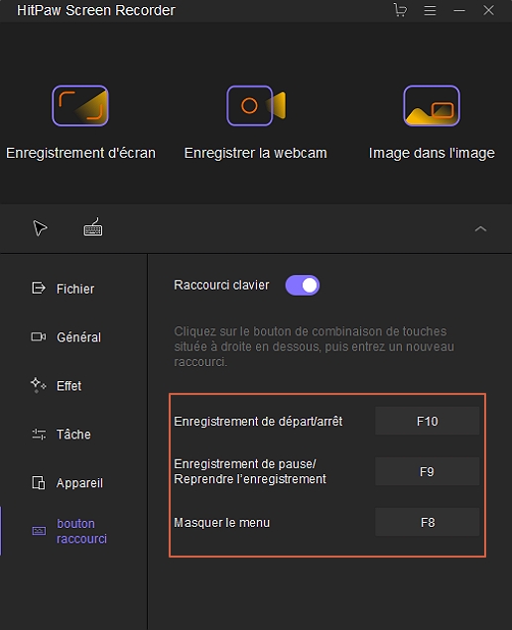Click the bouton raccourci keyboard icon

39,531
